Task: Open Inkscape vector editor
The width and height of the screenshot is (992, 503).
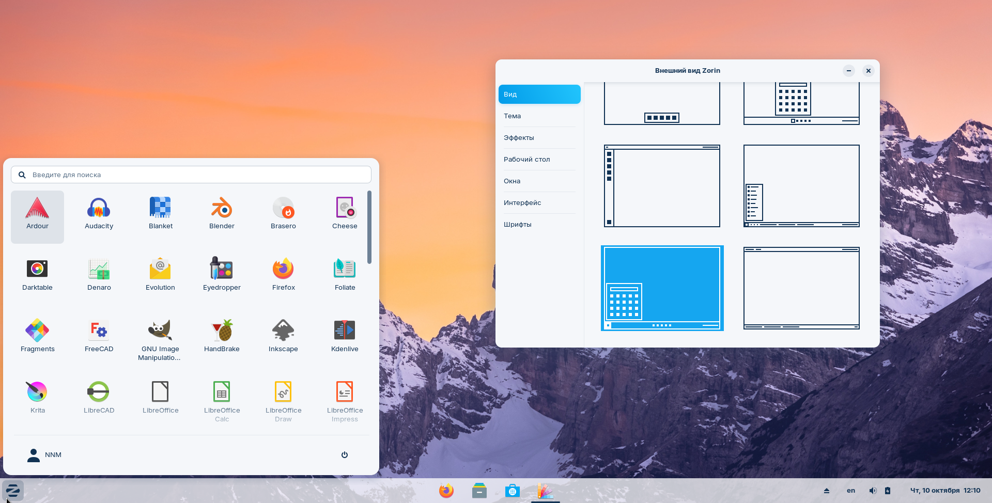Action: tap(283, 340)
